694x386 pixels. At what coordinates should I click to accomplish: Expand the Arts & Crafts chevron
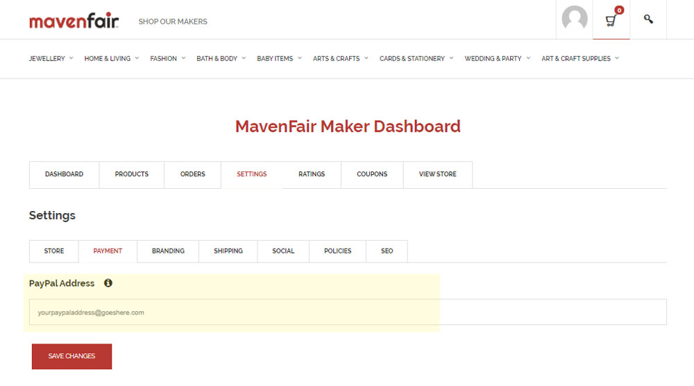366,58
